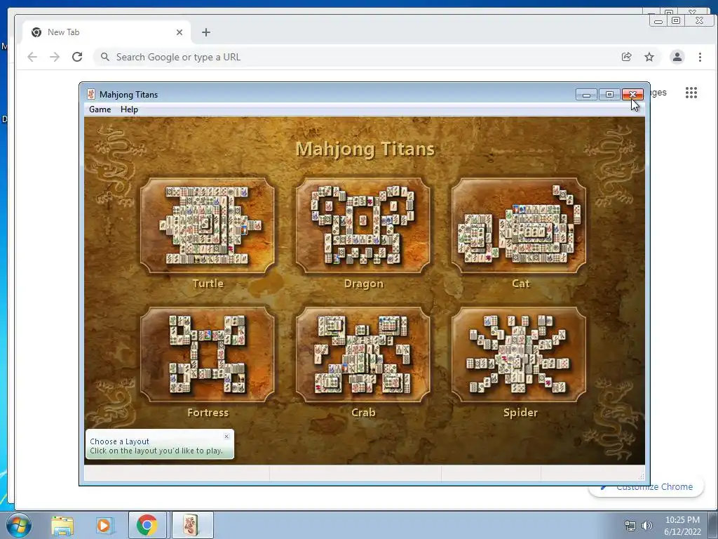Select the Turtle layout thumbnail

[208, 226]
